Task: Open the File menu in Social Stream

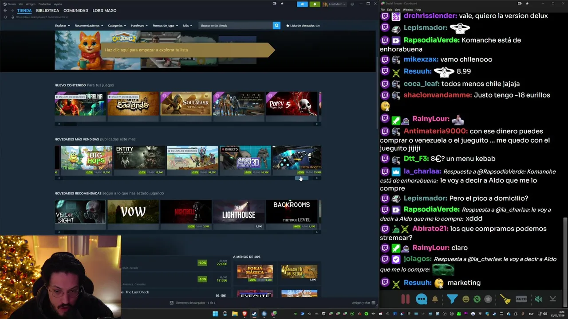Action: pos(383,9)
